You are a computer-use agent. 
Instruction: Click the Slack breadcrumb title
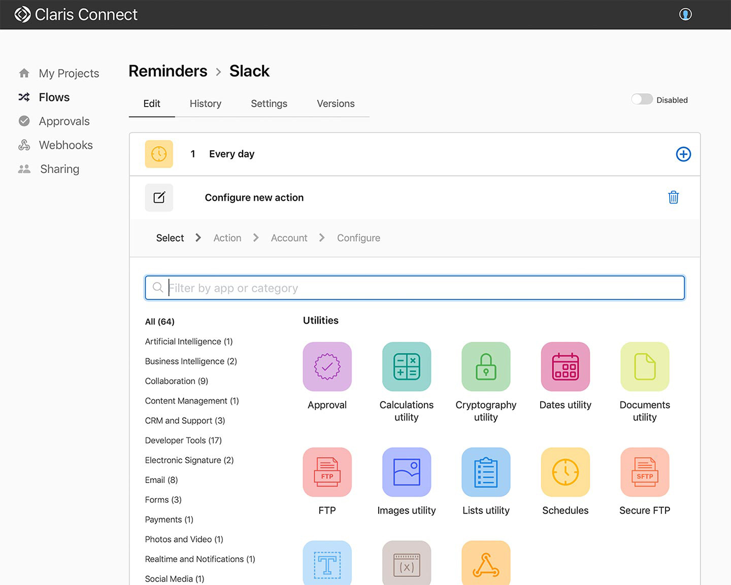tap(249, 71)
